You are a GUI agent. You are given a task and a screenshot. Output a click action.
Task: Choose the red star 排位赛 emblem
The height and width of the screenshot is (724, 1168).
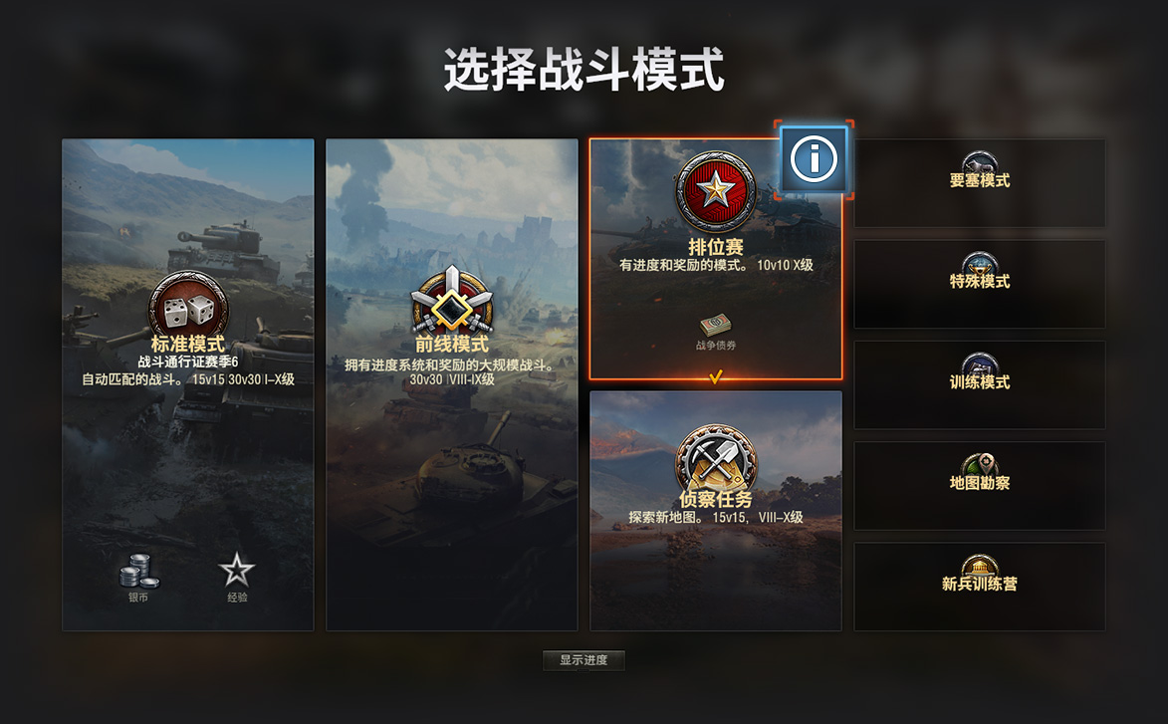[x=715, y=191]
